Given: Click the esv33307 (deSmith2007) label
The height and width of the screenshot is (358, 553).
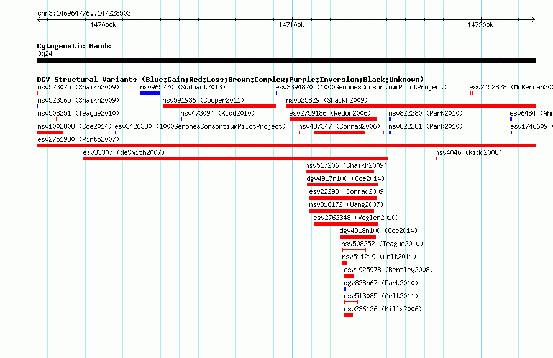Looking at the screenshot, I should pos(124,152).
